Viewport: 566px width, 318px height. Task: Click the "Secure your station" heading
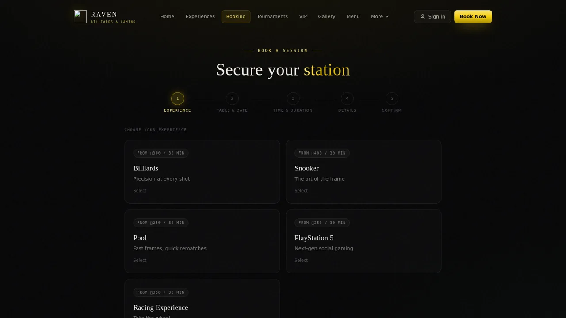point(283,70)
